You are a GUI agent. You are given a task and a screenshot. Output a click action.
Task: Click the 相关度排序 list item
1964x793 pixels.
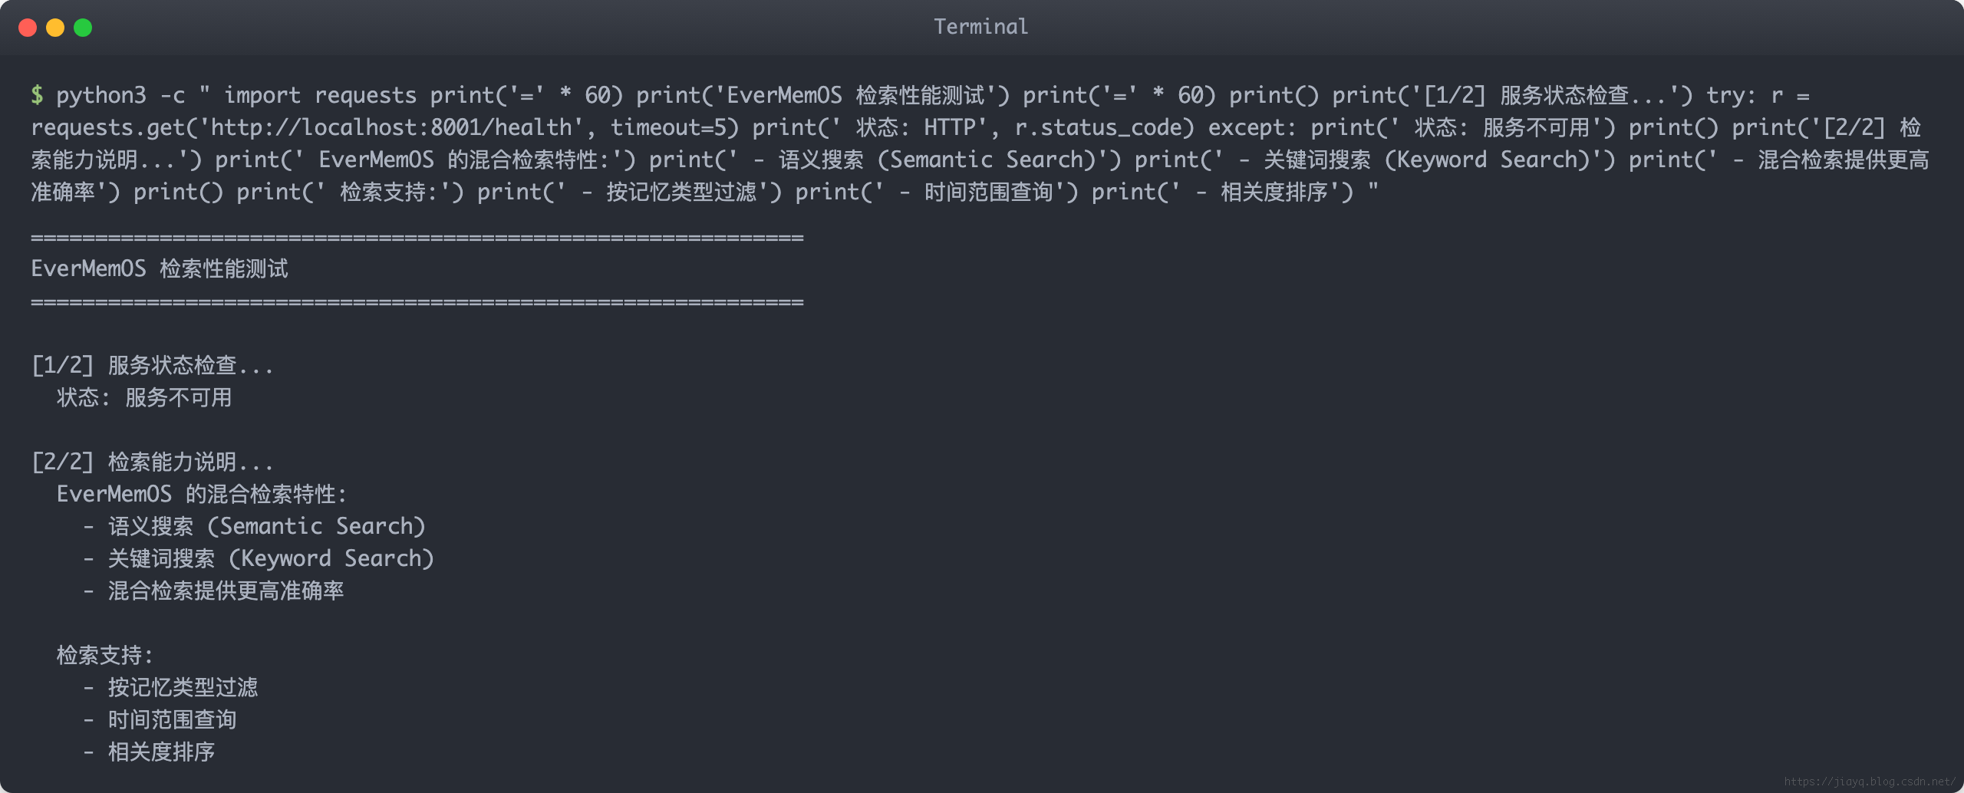tap(149, 752)
